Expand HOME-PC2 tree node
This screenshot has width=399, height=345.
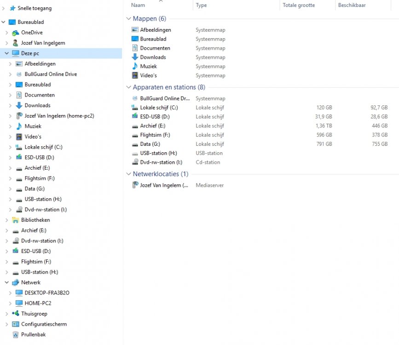pyautogui.click(x=10, y=303)
